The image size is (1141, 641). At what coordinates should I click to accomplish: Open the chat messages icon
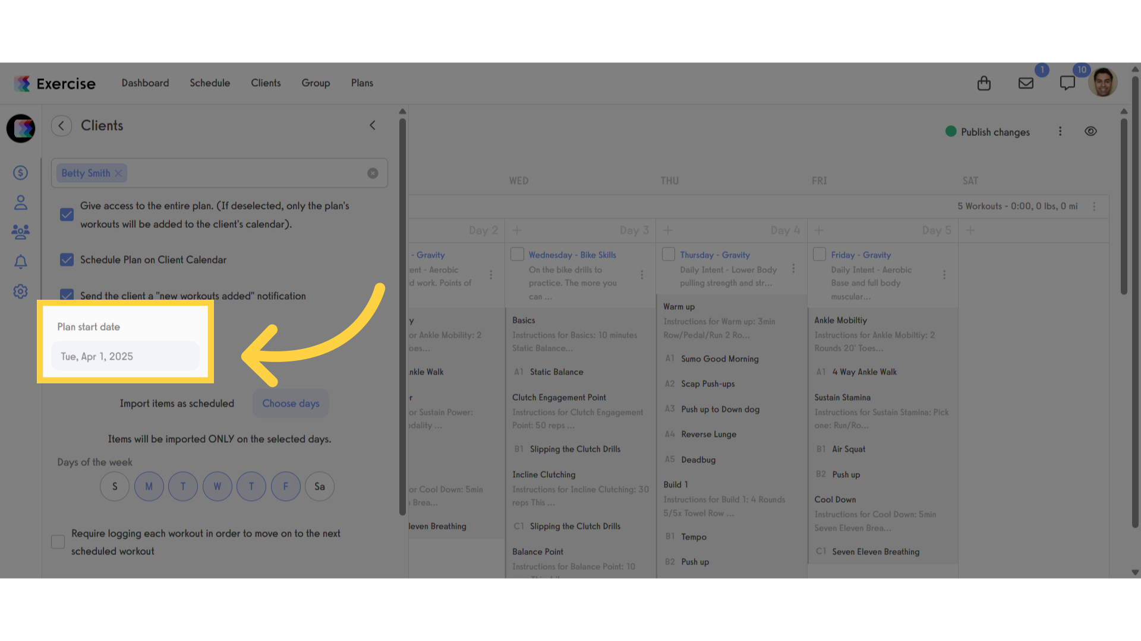(x=1067, y=83)
